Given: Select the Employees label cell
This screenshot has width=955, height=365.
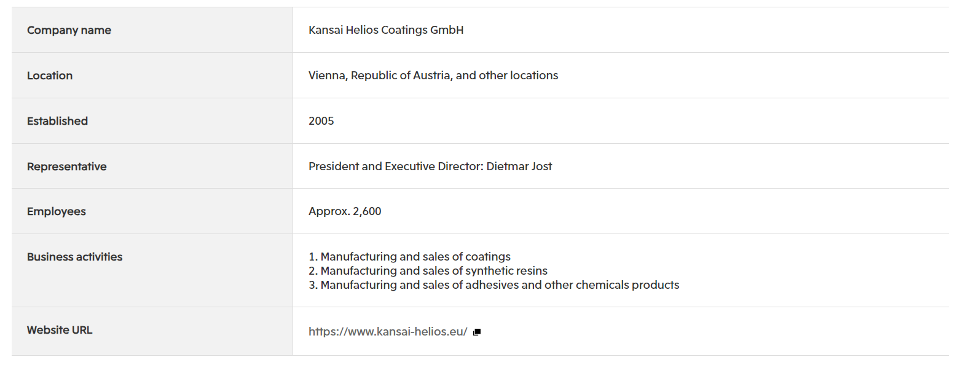Looking at the screenshot, I should (x=152, y=211).
